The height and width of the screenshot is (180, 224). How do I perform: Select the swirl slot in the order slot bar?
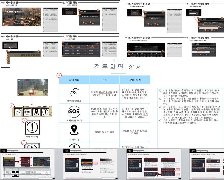point(18,112)
